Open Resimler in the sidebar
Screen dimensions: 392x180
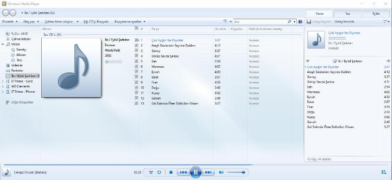coord(17,71)
